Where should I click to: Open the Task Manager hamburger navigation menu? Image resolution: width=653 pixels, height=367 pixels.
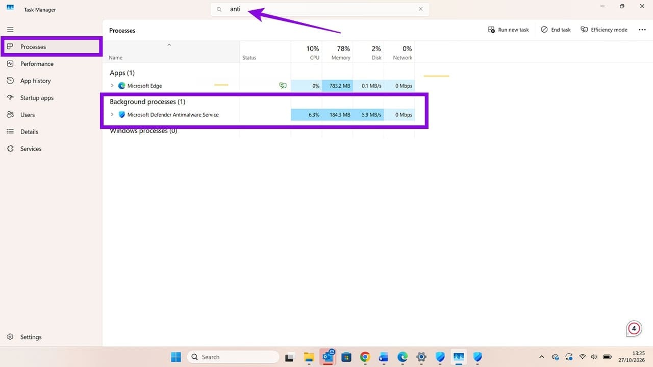point(10,30)
